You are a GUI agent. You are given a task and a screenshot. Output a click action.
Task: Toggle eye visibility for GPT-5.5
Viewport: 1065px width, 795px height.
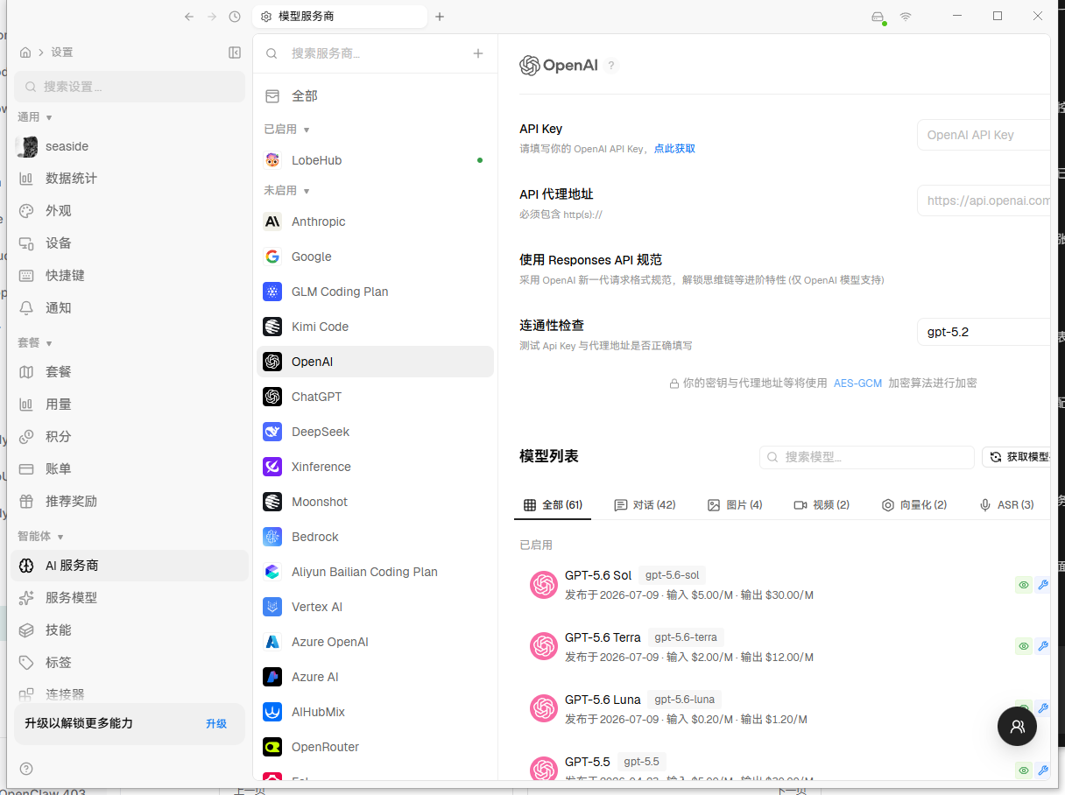1023,770
